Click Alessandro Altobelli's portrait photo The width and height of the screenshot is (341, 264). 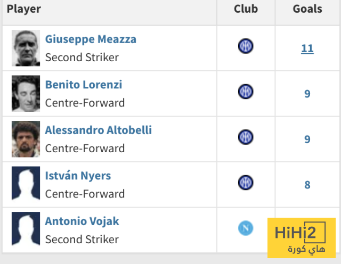pyautogui.click(x=26, y=139)
